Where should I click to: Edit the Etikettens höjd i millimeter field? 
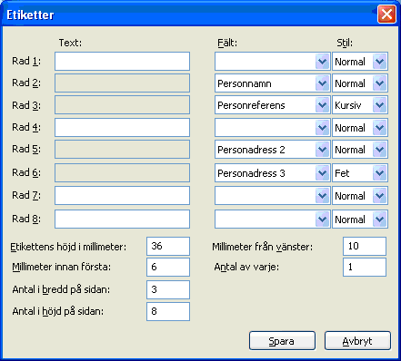pyautogui.click(x=168, y=246)
